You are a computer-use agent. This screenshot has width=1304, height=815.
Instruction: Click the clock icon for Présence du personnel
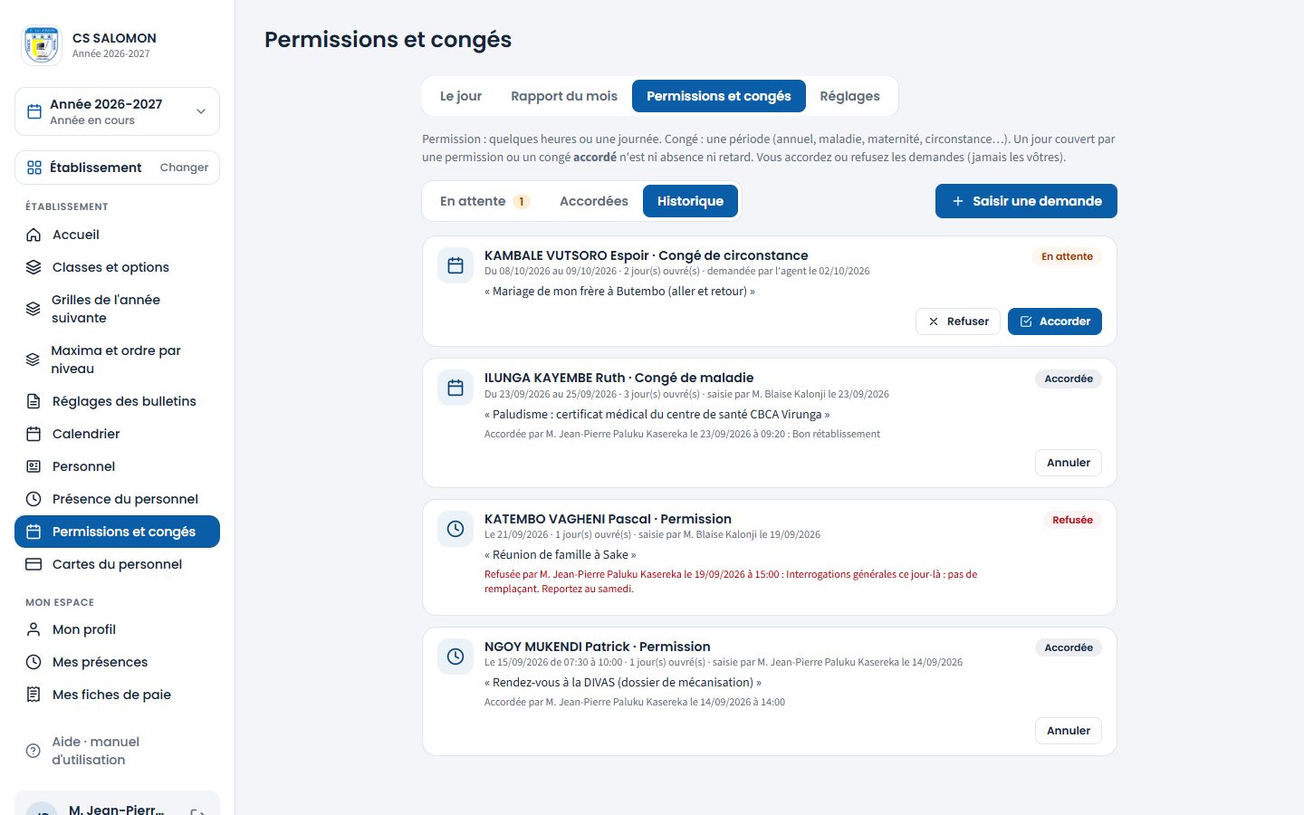click(x=34, y=499)
